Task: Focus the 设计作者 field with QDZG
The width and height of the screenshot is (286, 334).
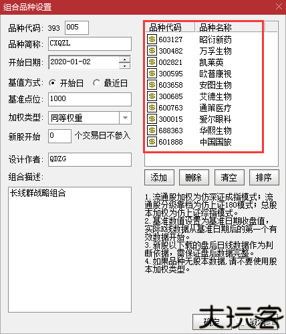Action: (90, 159)
